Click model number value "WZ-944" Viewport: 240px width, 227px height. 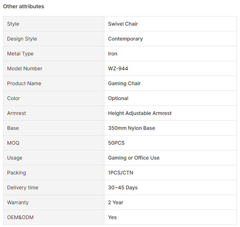tap(118, 69)
